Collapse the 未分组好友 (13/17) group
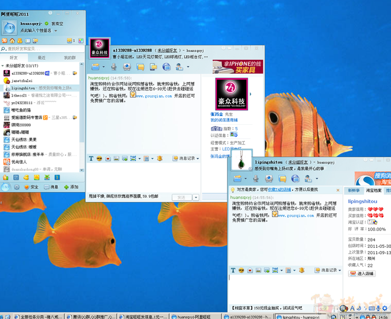The width and height of the screenshot is (391, 319). tap(3, 66)
